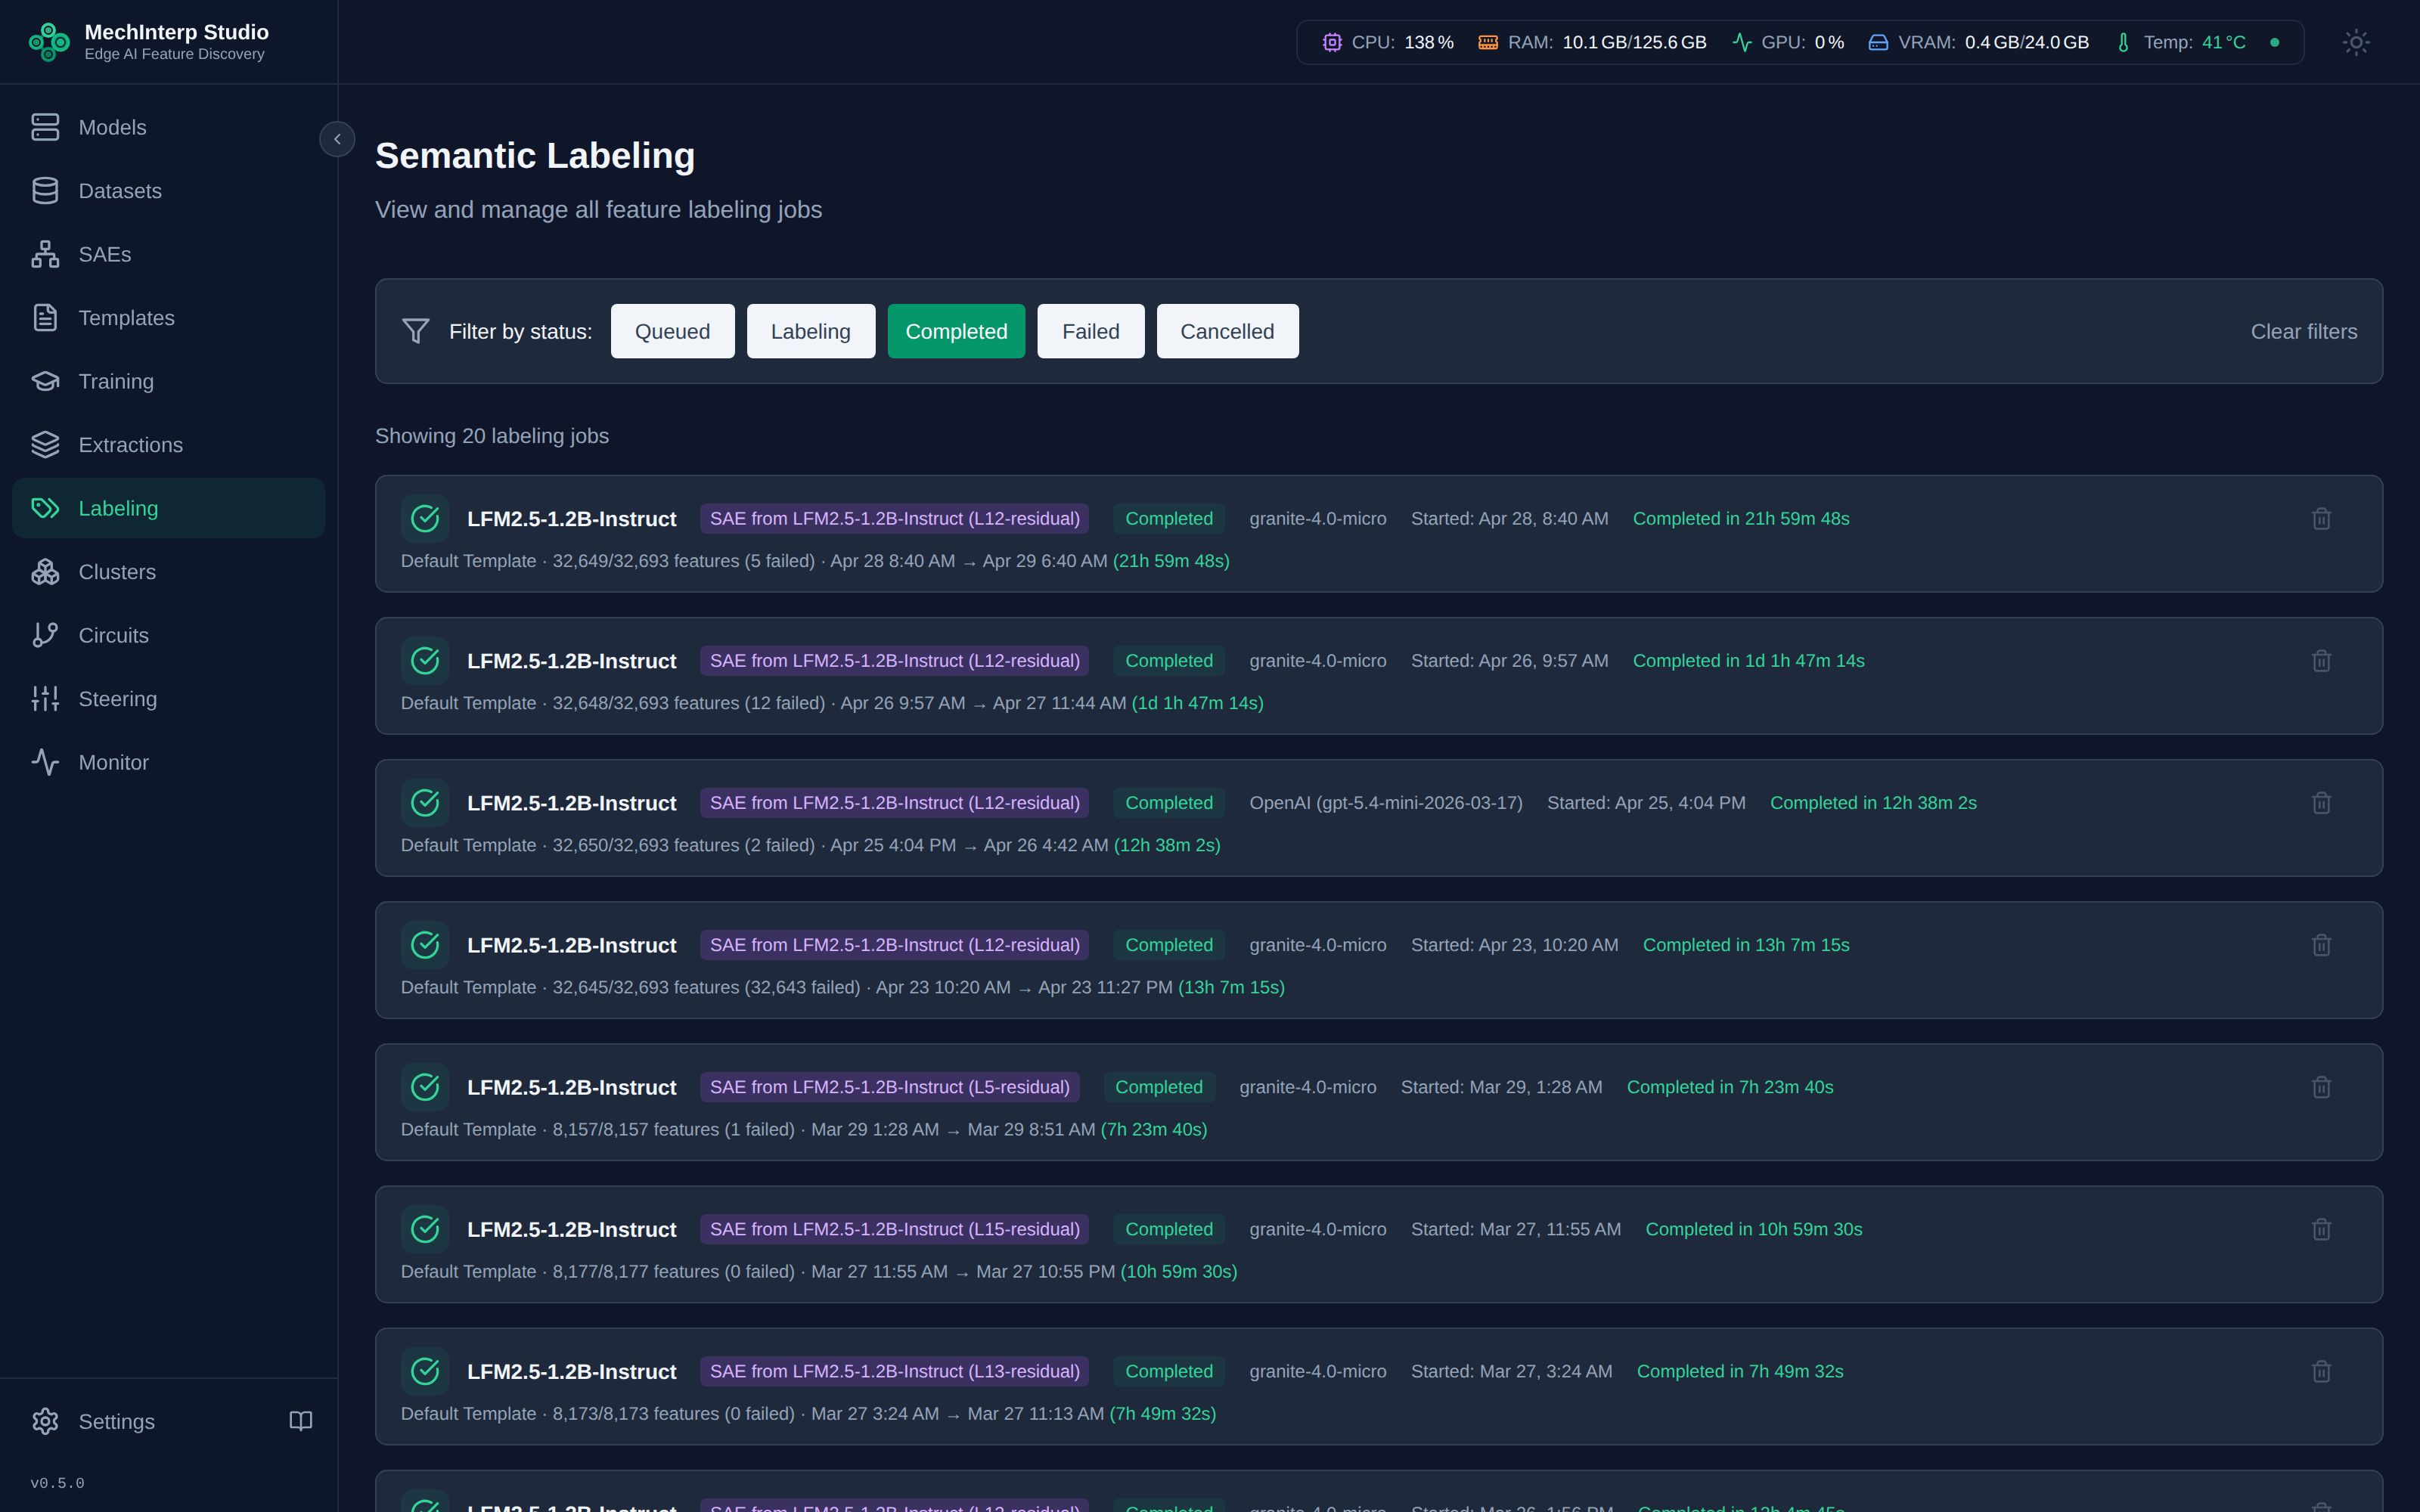The height and width of the screenshot is (1512, 2420).
Task: Click the thermometer Temp icon
Action: pyautogui.click(x=2123, y=42)
